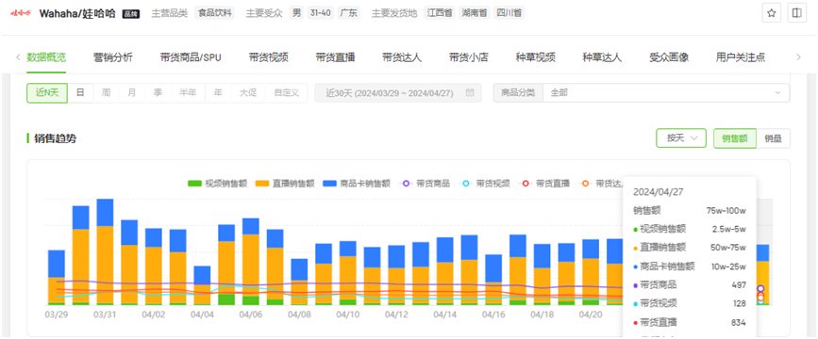Click the 带货商品 497 tooltip row
This screenshot has width=818, height=339.
(x=689, y=285)
